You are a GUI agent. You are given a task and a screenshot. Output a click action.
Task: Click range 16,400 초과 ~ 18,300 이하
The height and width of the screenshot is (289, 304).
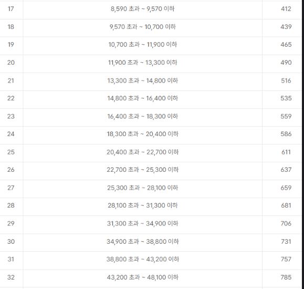click(142, 116)
